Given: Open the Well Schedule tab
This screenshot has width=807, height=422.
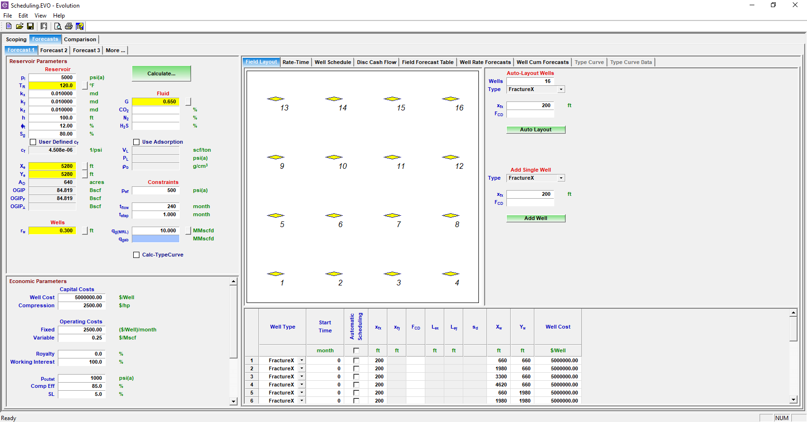Looking at the screenshot, I should tap(333, 62).
